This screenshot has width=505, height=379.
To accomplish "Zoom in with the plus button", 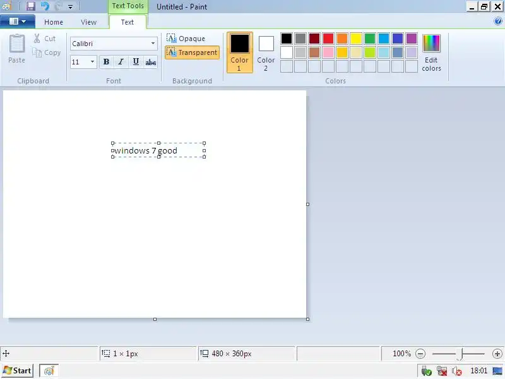I will 497,354.
